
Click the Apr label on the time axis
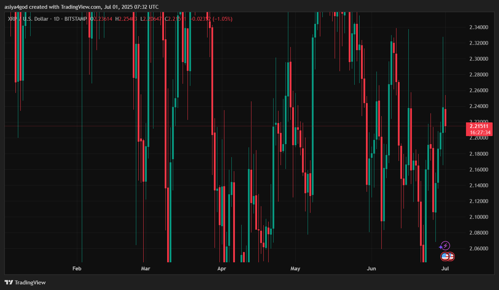(x=222, y=269)
